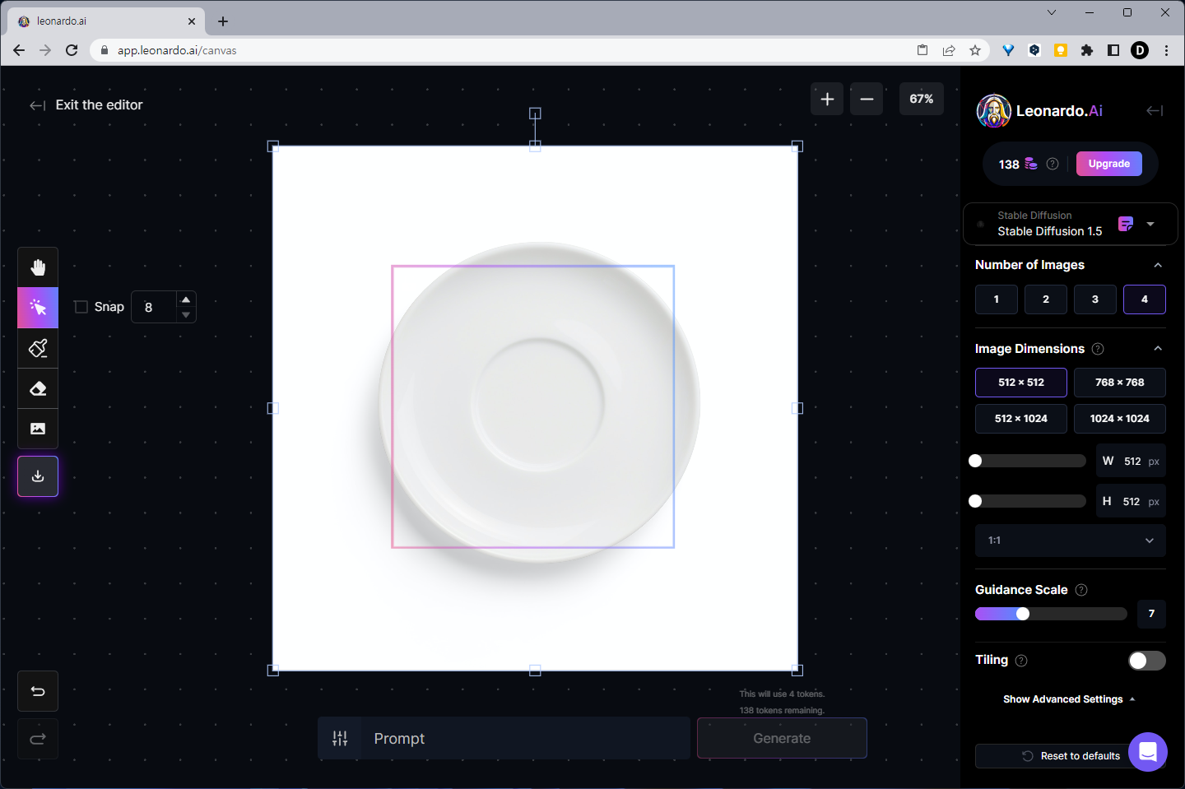The height and width of the screenshot is (789, 1185).
Task: Show Image Dimensions help tooltip
Action: tap(1098, 349)
